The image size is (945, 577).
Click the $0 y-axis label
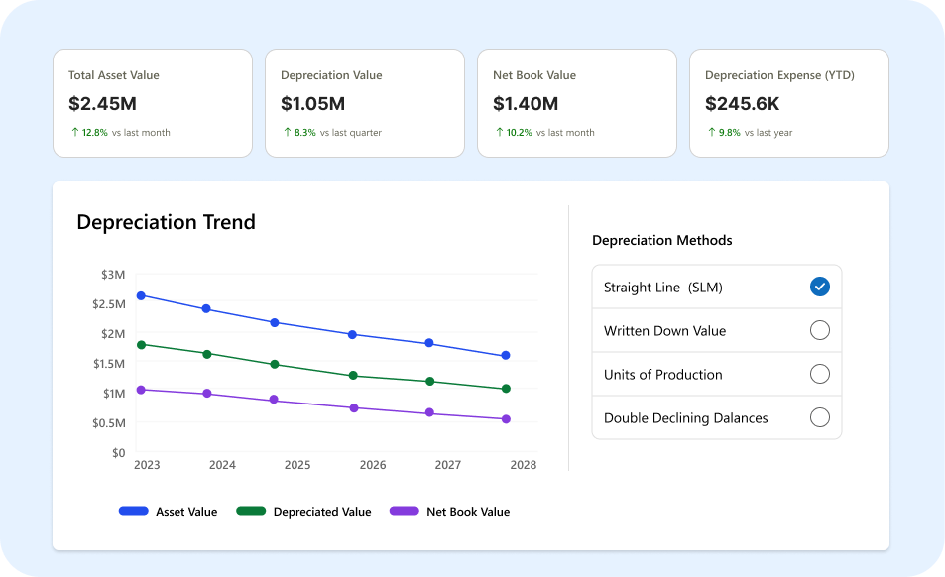(119, 453)
